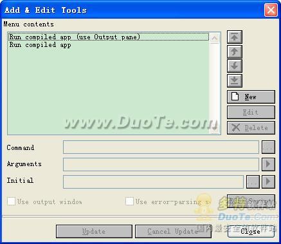Move selected item up one position

pos(235,52)
